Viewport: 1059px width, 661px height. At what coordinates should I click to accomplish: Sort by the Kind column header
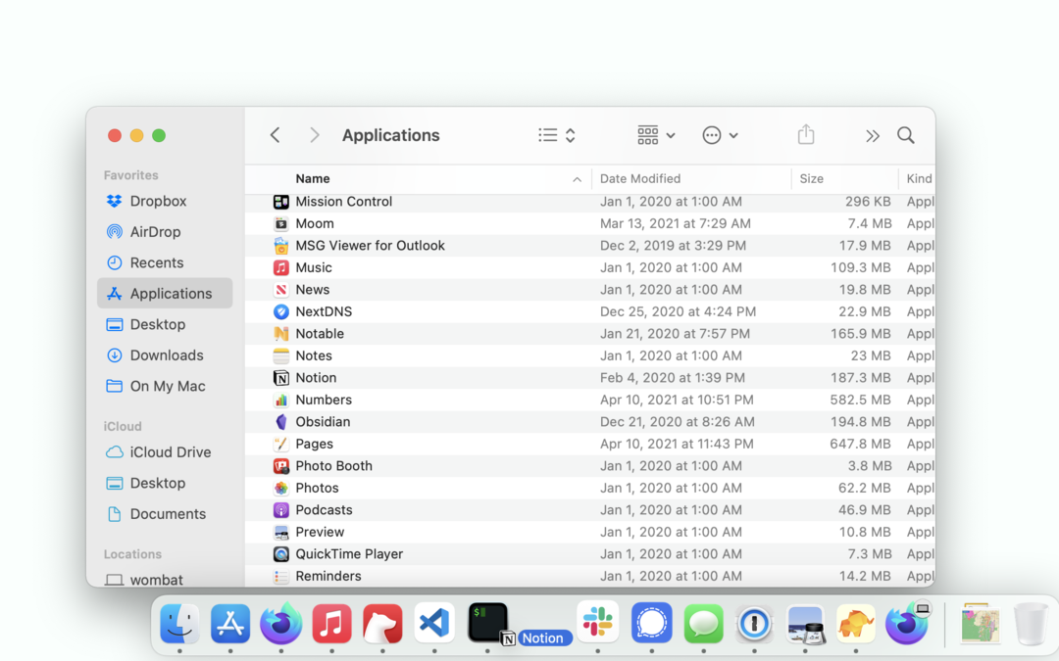coord(919,179)
